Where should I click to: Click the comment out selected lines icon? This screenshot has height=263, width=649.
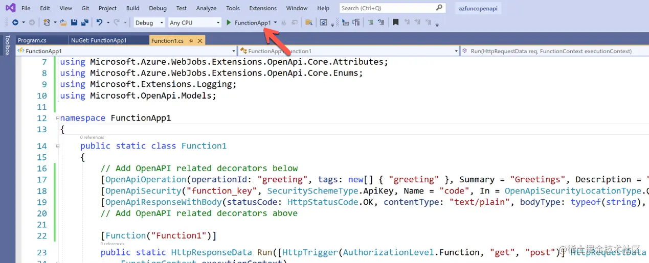pos(370,22)
